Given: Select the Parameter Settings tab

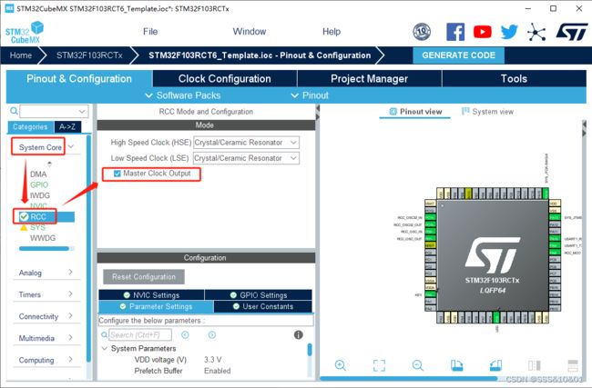Looking at the screenshot, I should click(x=156, y=306).
